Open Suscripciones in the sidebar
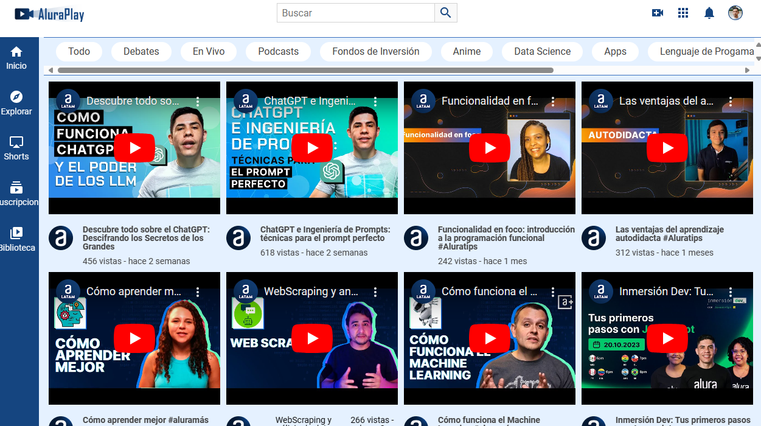761x426 pixels. click(x=16, y=194)
